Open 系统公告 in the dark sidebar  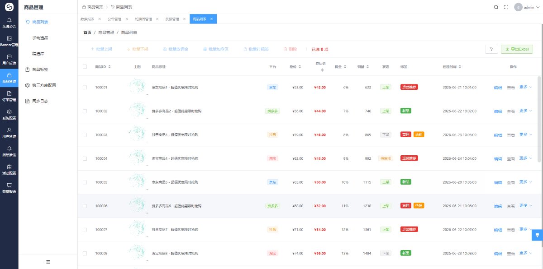pos(9,23)
